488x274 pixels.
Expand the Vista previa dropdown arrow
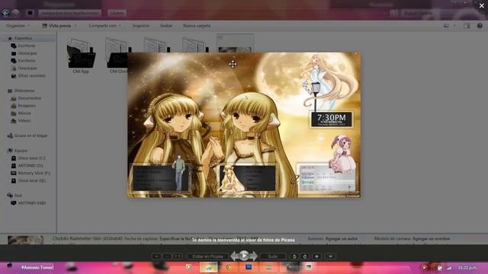tap(75, 26)
